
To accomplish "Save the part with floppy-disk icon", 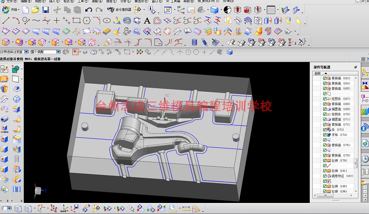I will click(45, 10).
